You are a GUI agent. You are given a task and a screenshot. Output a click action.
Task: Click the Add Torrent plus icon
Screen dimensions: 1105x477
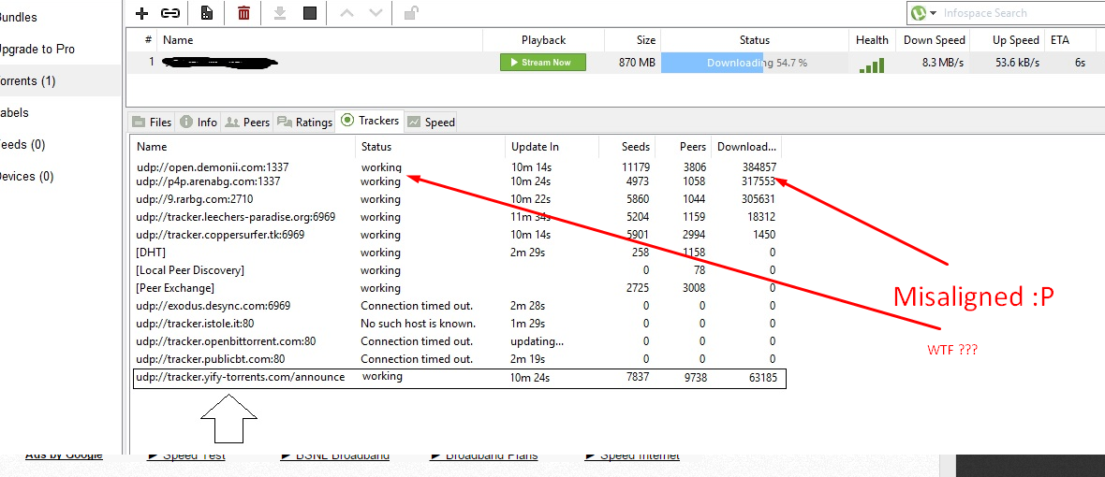pyautogui.click(x=141, y=13)
